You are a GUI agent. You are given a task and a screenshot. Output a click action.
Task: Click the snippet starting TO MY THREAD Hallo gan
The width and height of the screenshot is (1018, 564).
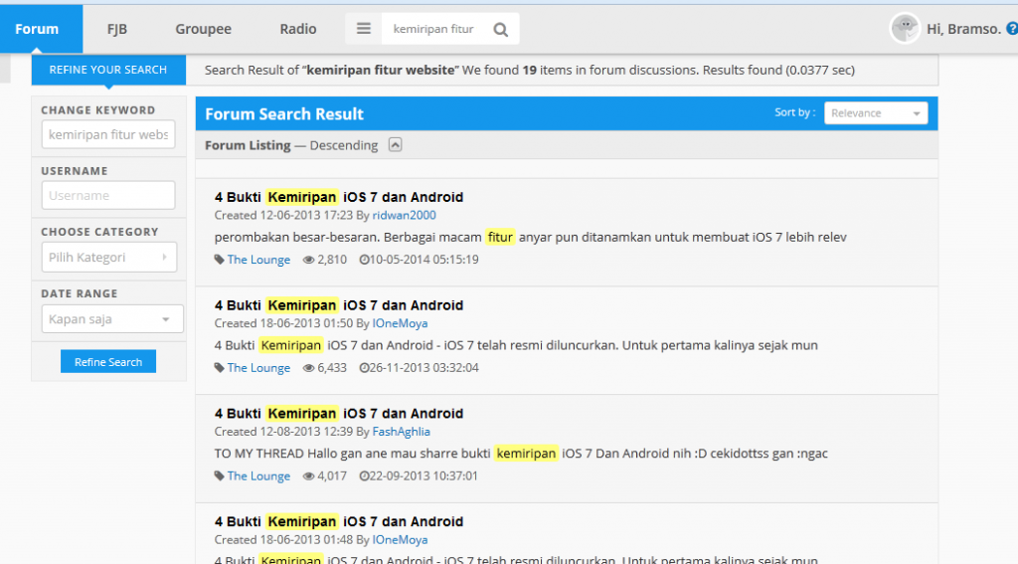(521, 454)
